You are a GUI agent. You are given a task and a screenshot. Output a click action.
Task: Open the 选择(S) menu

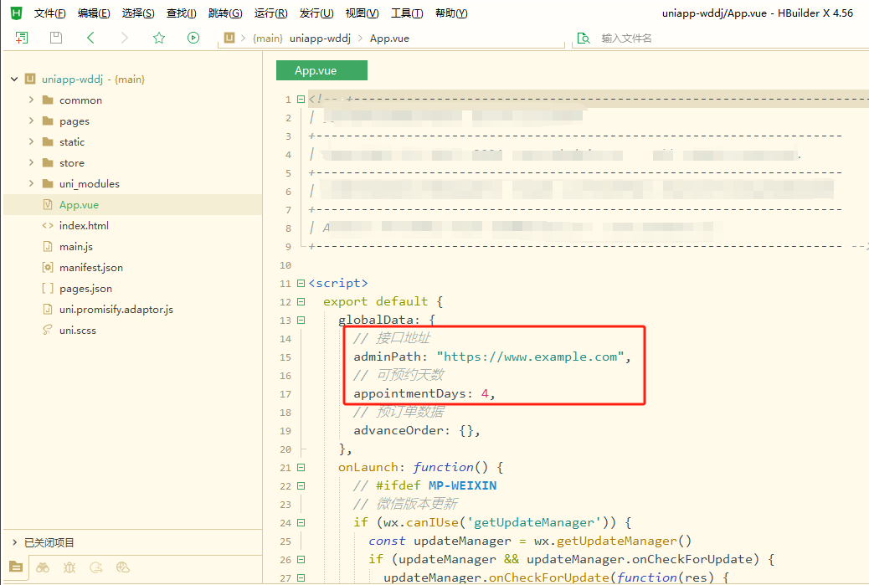pyautogui.click(x=138, y=13)
